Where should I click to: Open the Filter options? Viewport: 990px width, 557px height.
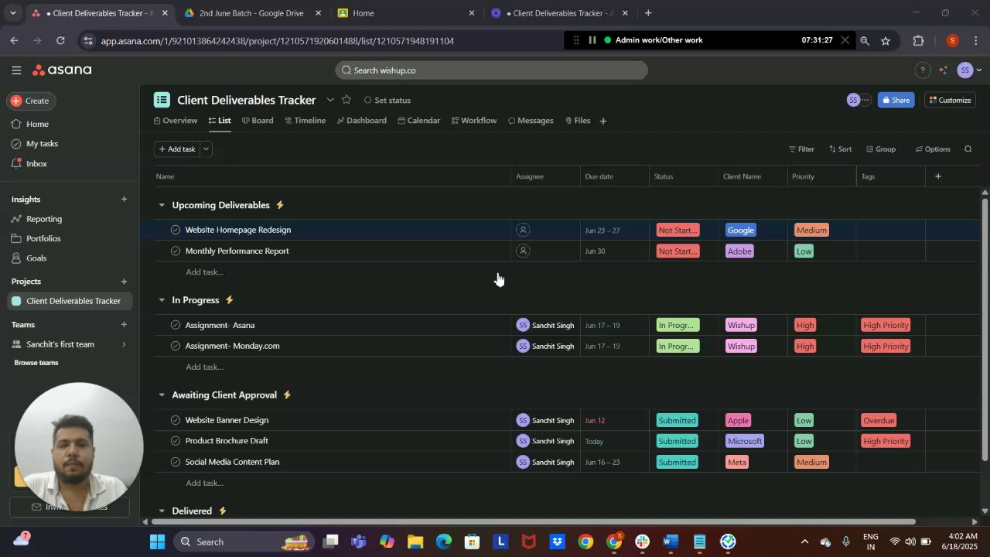801,149
